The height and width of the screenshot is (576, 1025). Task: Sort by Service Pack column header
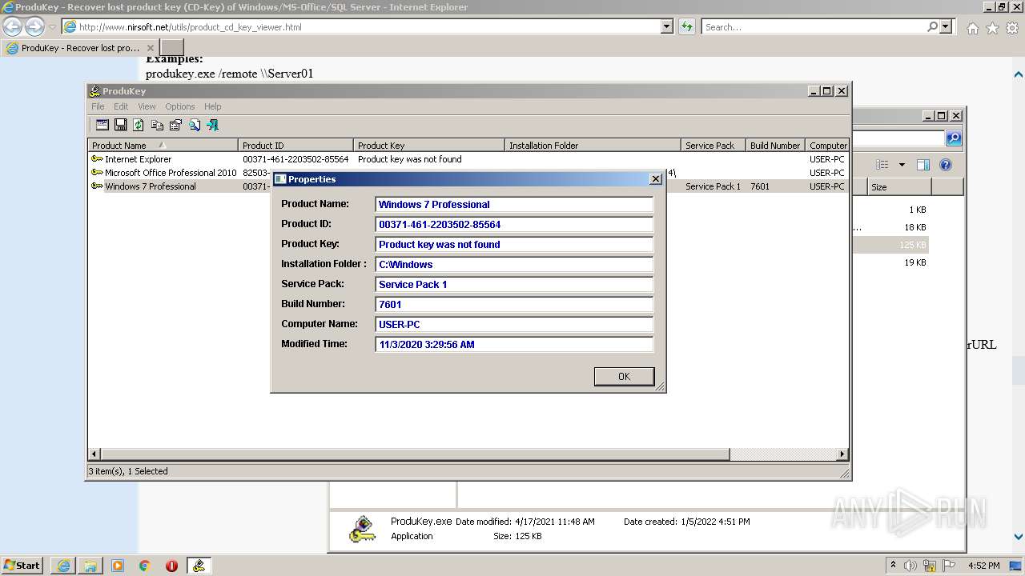(x=713, y=145)
